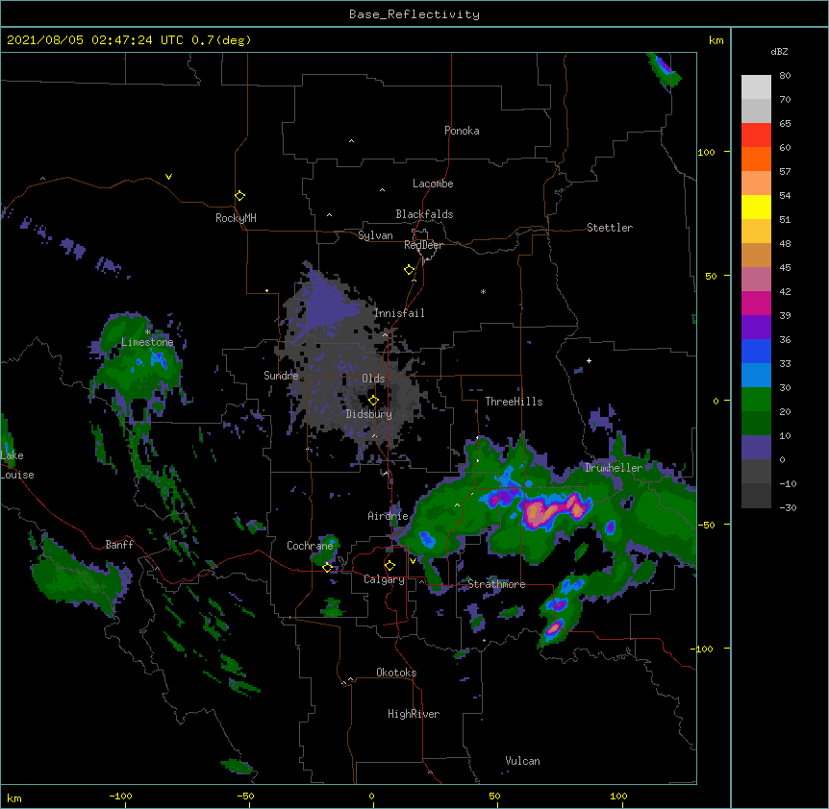829x809 pixels.
Task: Click the RockyMH label
Action: point(236,218)
